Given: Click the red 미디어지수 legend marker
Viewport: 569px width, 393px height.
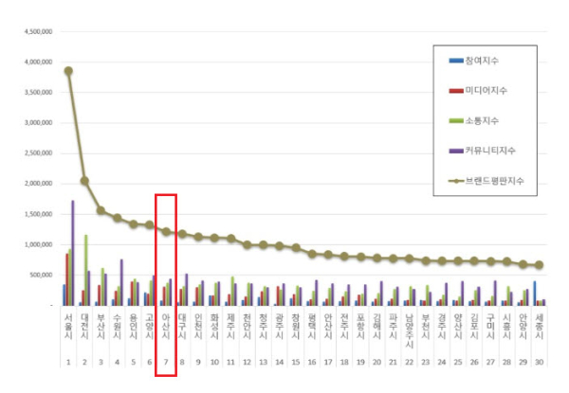Looking at the screenshot, I should (x=455, y=91).
